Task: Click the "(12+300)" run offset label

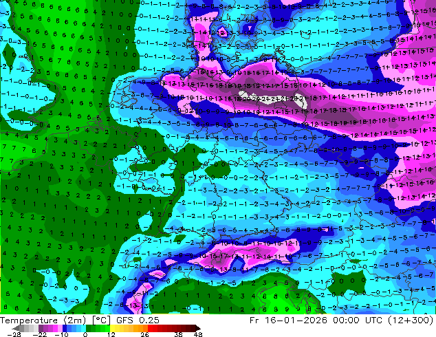Action: (410, 320)
